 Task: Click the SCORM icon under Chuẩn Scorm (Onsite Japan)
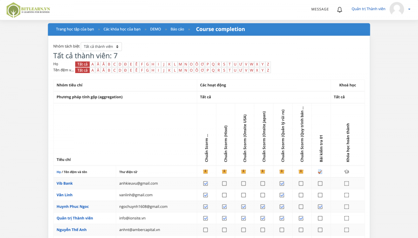(263, 172)
